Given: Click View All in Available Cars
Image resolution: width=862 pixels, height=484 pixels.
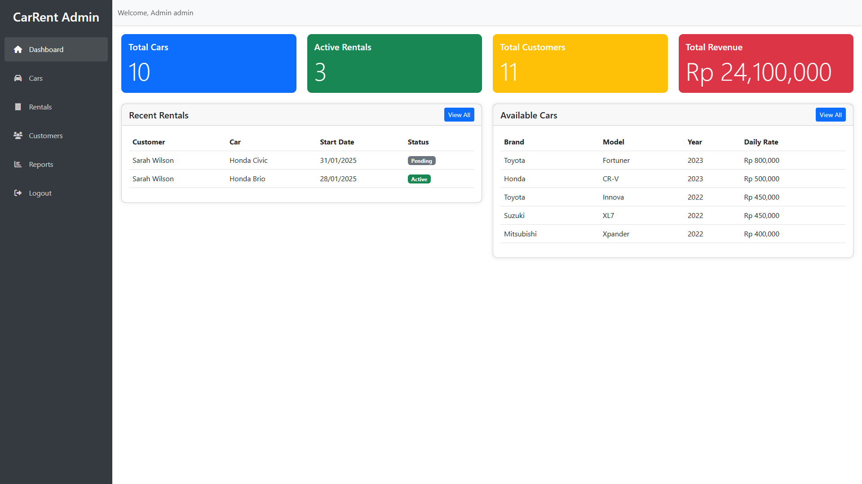Looking at the screenshot, I should [831, 115].
